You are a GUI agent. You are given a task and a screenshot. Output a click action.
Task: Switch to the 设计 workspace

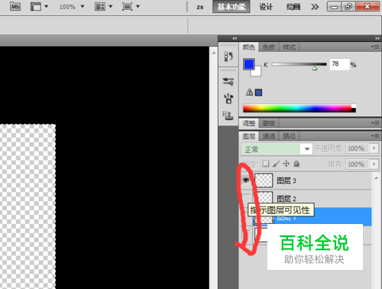click(266, 7)
